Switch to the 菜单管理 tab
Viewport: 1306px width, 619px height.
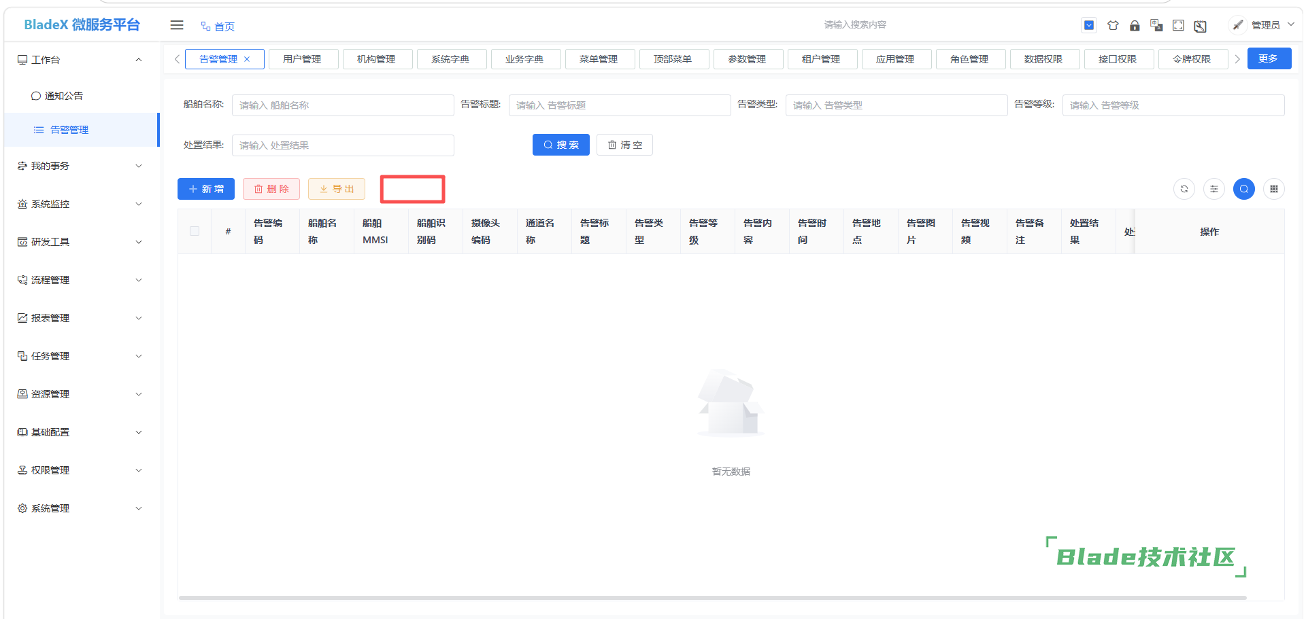tap(599, 59)
